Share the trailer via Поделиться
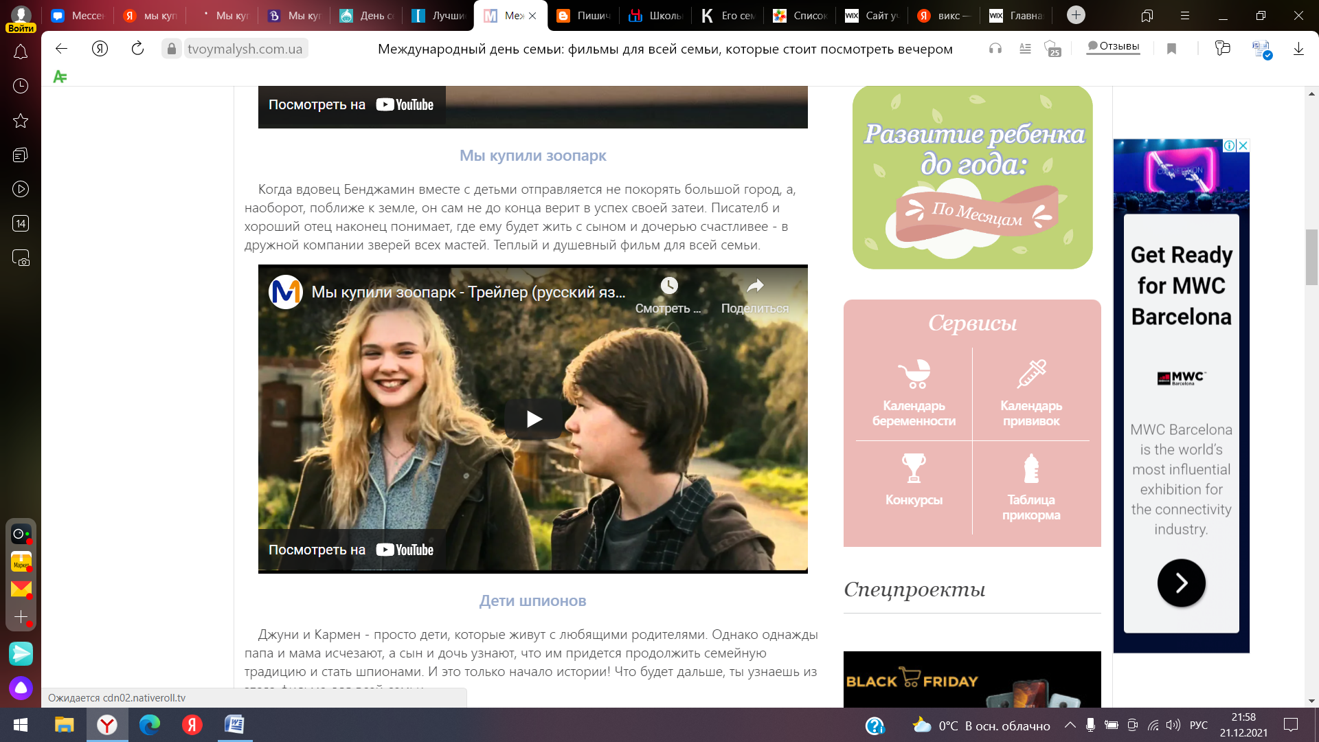The height and width of the screenshot is (742, 1319). (755, 295)
